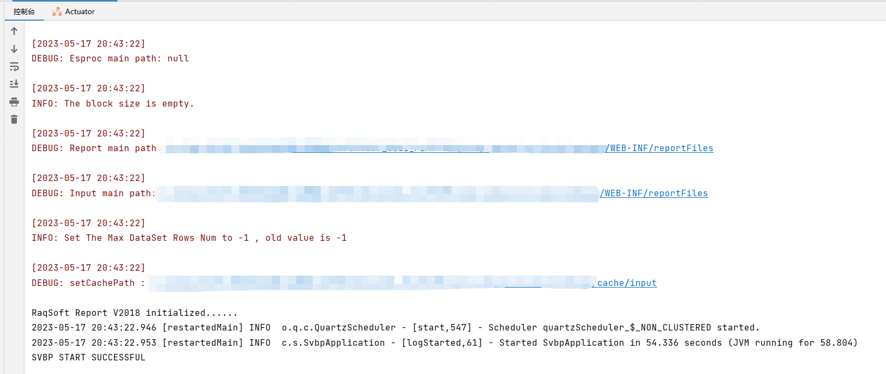Open the Input main path reportFiles link
This screenshot has width=886, height=374.
click(654, 194)
